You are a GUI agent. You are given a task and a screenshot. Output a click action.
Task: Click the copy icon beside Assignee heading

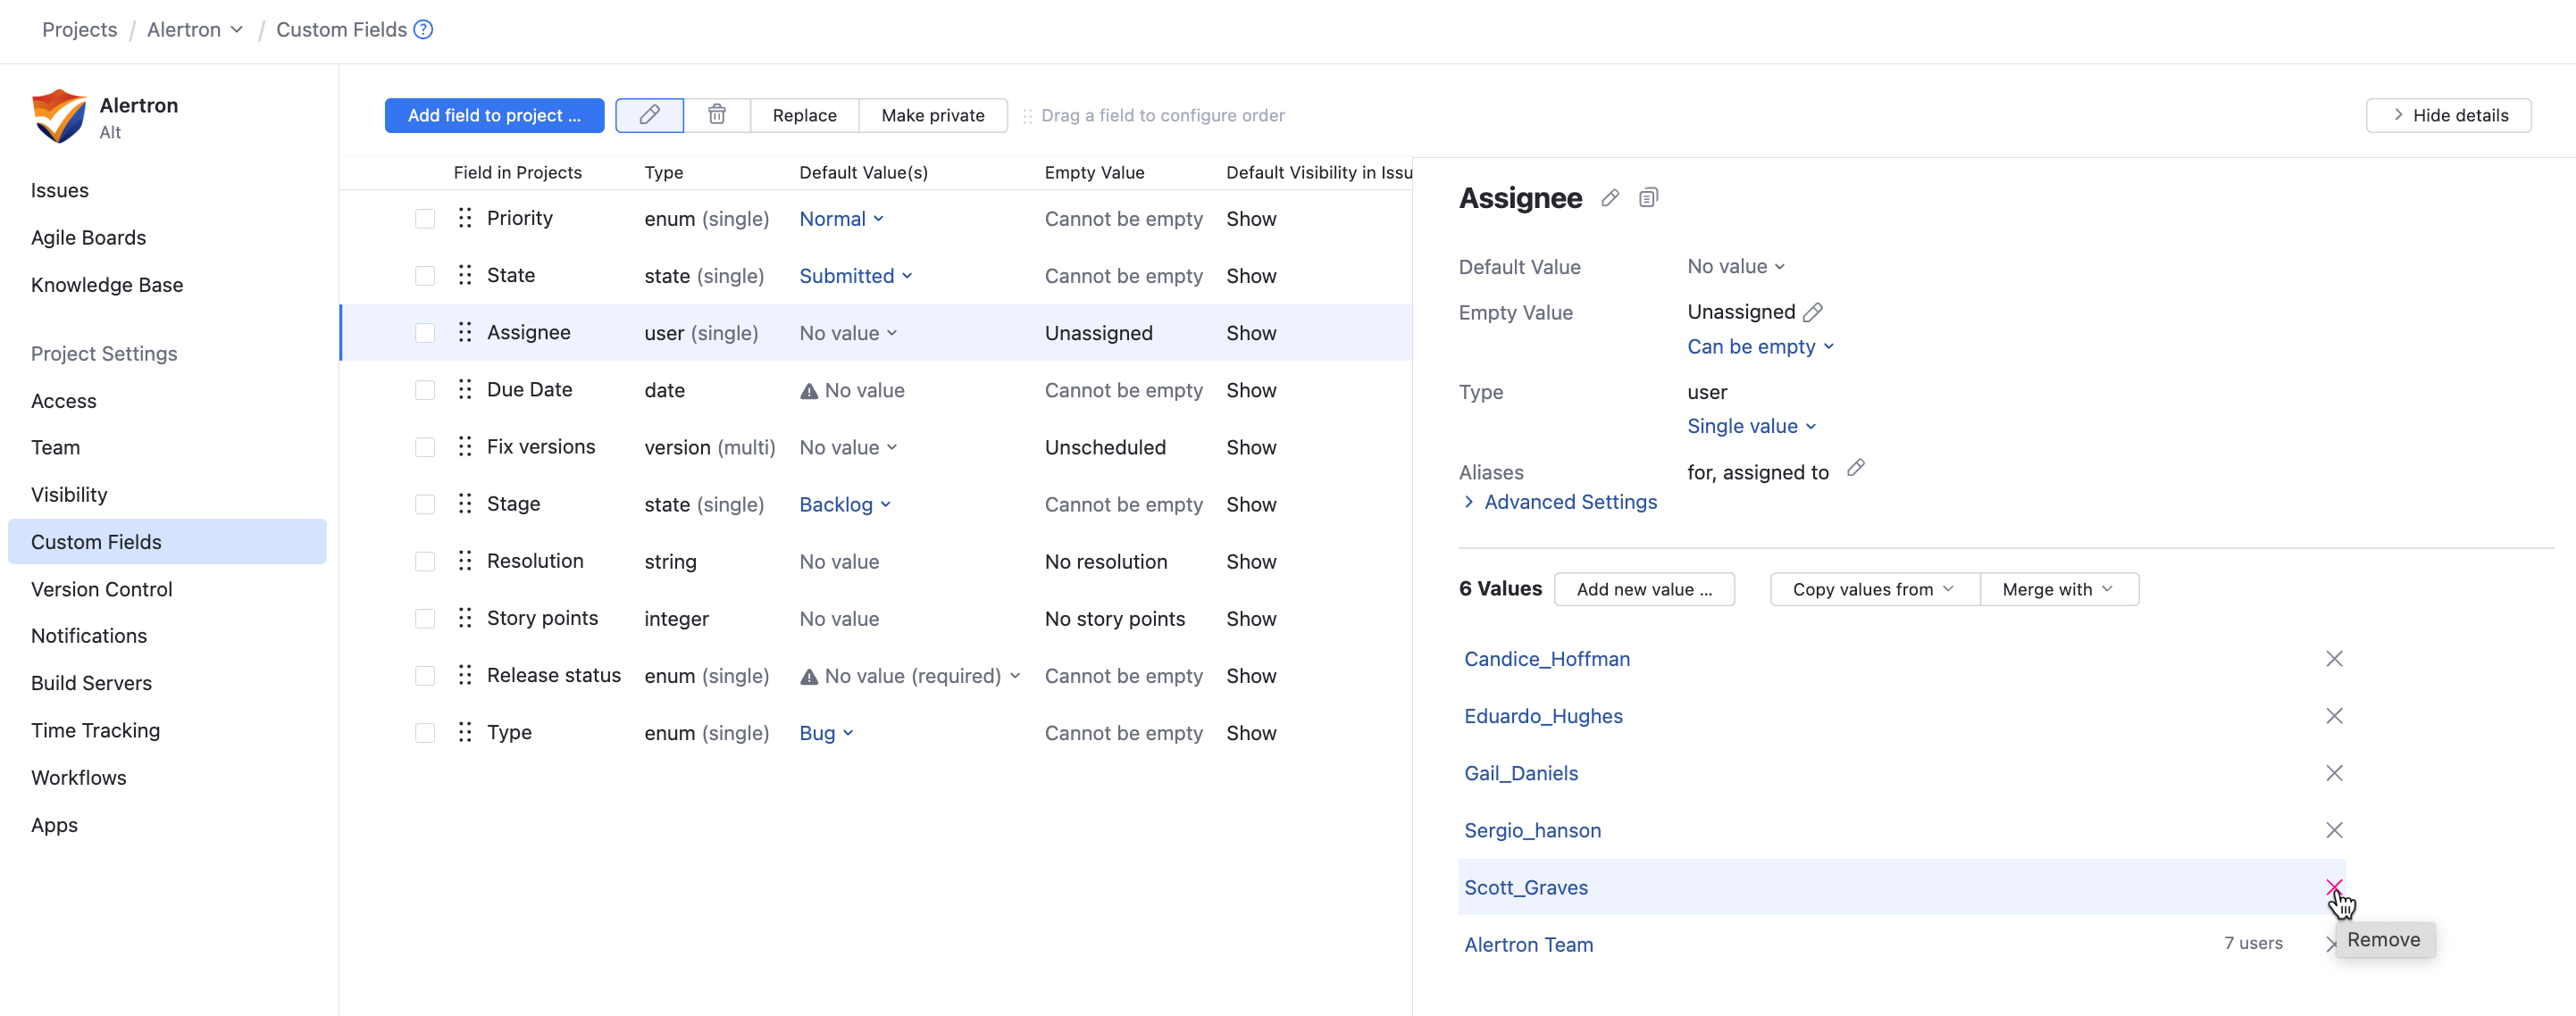click(1648, 198)
